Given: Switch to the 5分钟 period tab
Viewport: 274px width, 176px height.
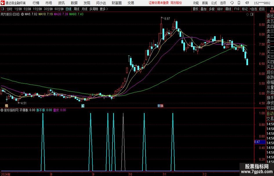Looking at the screenshot, I should 27,9.
